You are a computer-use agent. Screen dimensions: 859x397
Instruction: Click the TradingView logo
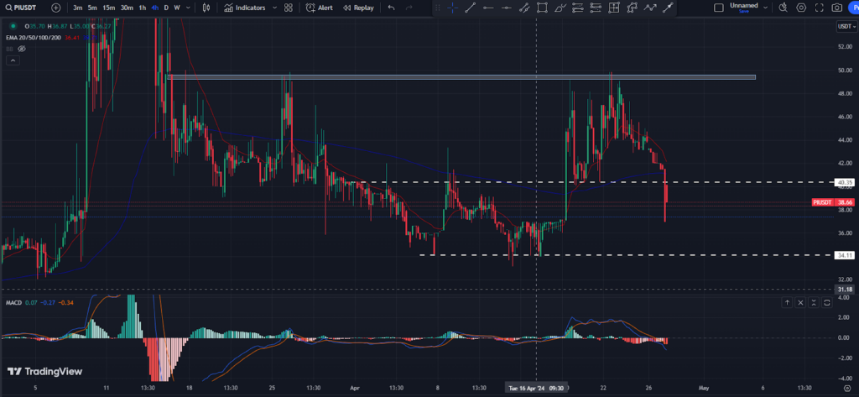pyautogui.click(x=45, y=372)
